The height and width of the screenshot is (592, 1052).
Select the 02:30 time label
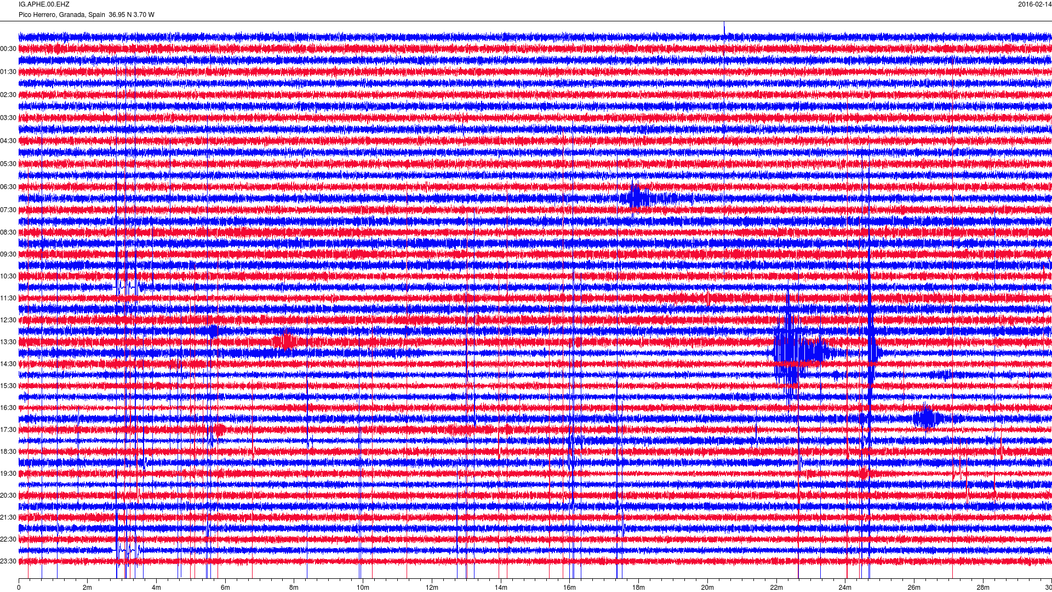(8, 95)
